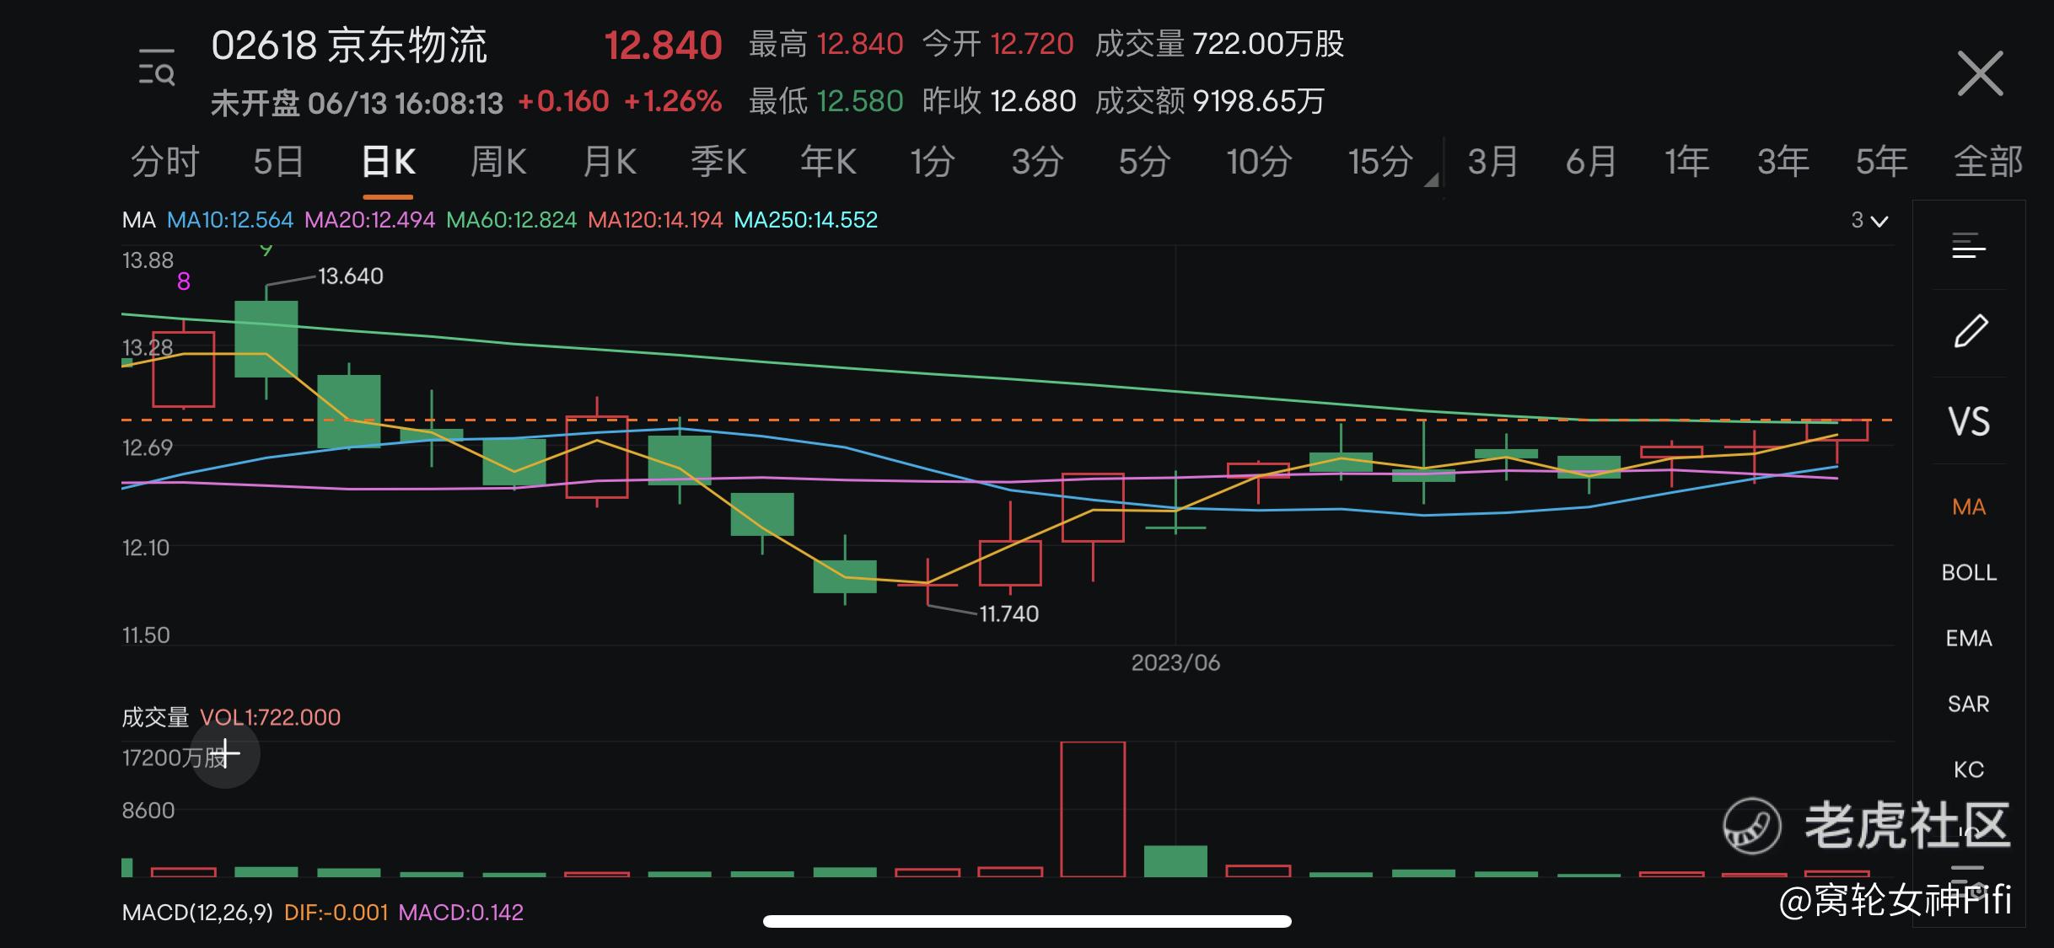Set range to 3月
Viewport: 2054px width, 948px height.
1492,161
